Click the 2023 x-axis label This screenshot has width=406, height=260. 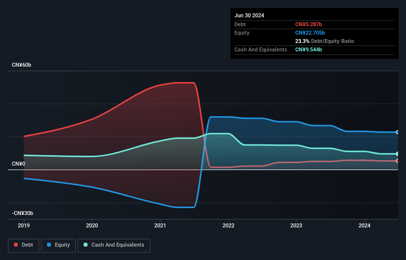[x=296, y=225]
